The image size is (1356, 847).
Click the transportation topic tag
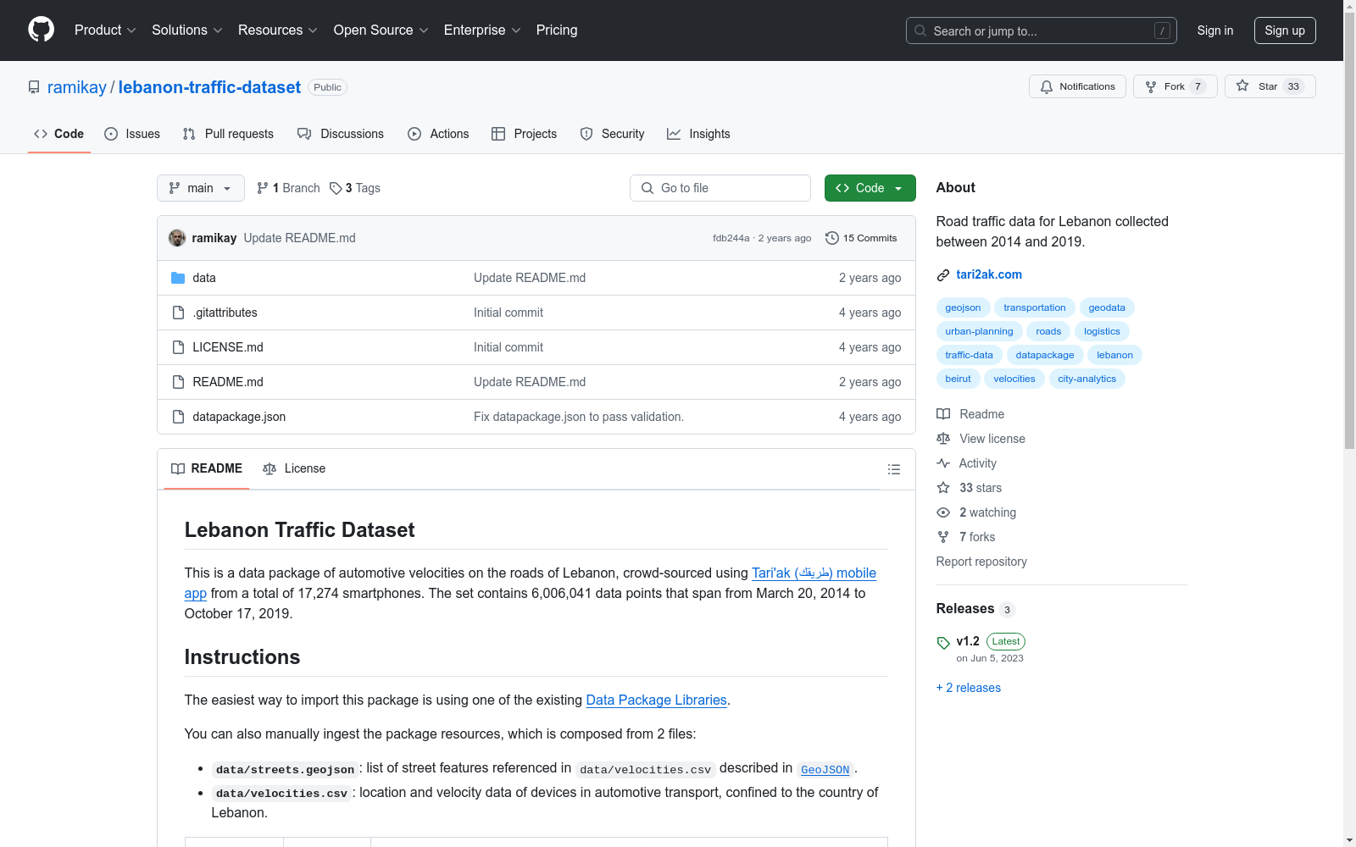[x=1035, y=307]
